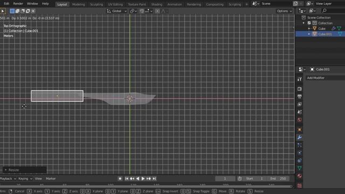The height and width of the screenshot is (194, 345).
Task: Open the viewport Options dropdown
Action: click(x=284, y=11)
